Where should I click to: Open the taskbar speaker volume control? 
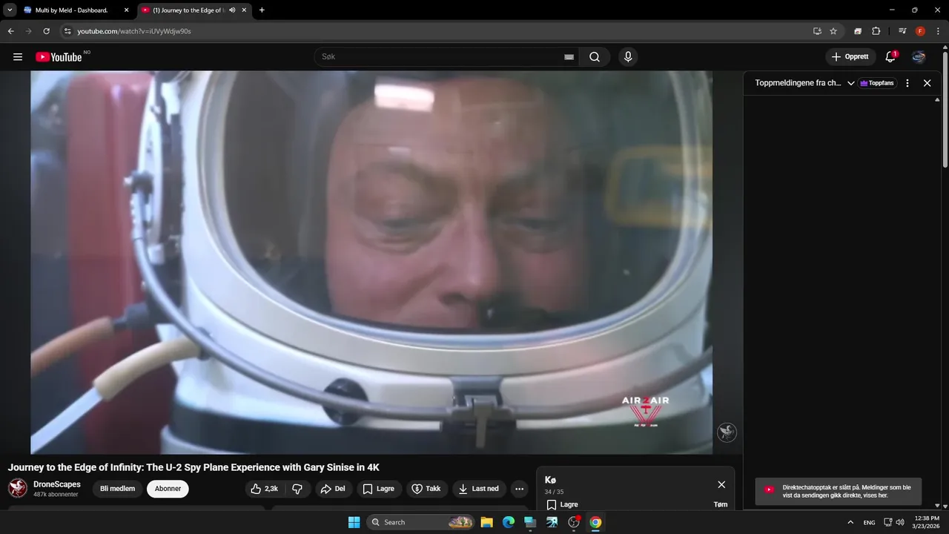click(900, 522)
